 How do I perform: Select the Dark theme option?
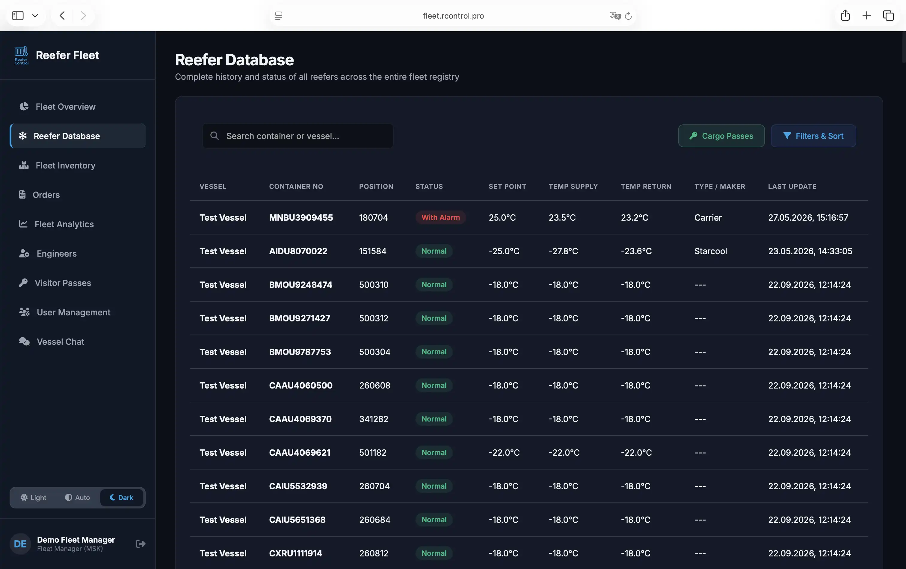coord(121,497)
